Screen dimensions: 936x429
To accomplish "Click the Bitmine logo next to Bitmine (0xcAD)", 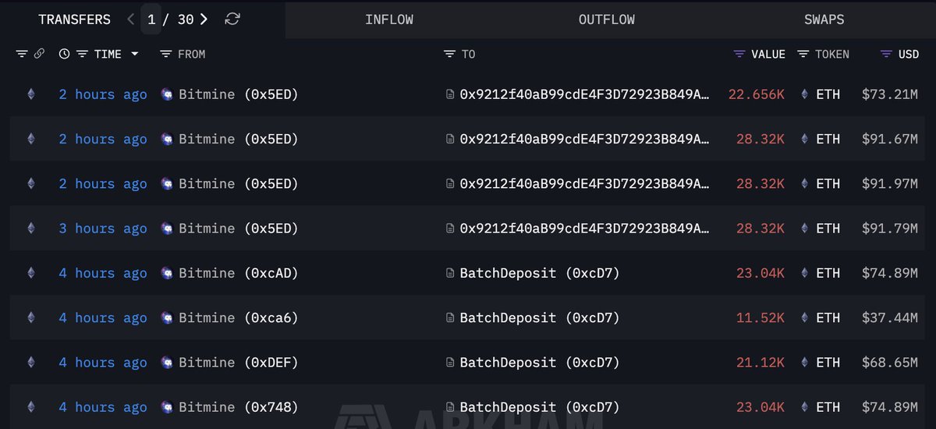I will (166, 273).
